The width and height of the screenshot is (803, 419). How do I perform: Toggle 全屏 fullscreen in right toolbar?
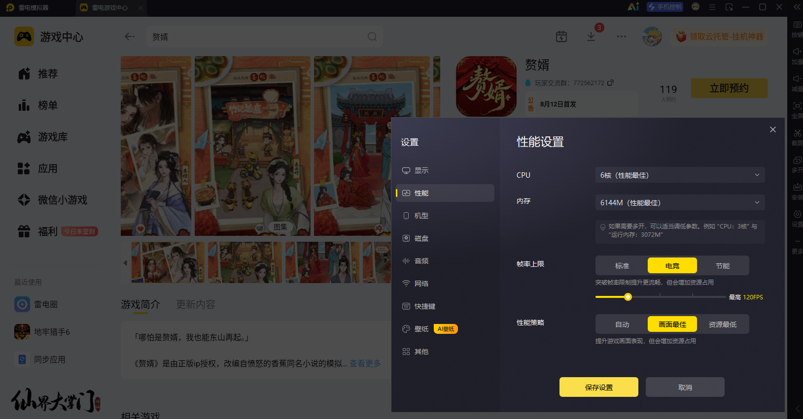(x=797, y=110)
